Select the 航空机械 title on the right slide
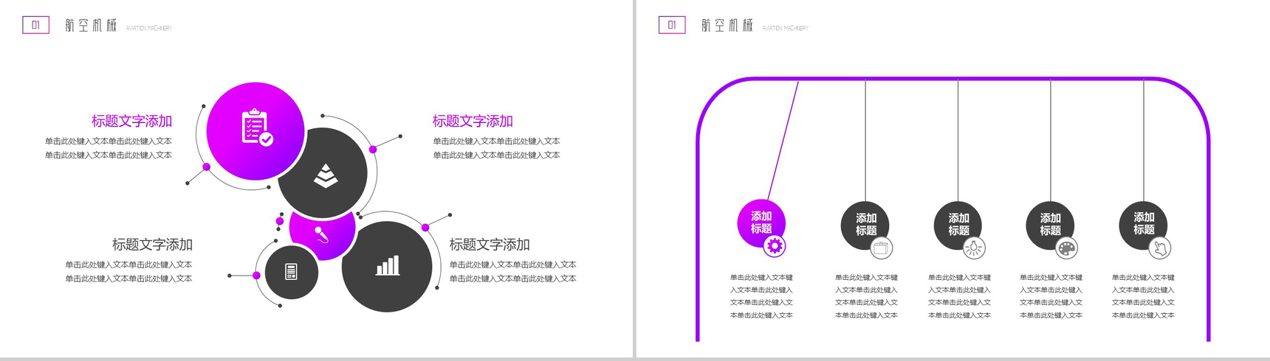Image resolution: width=1270 pixels, height=361 pixels. (727, 26)
